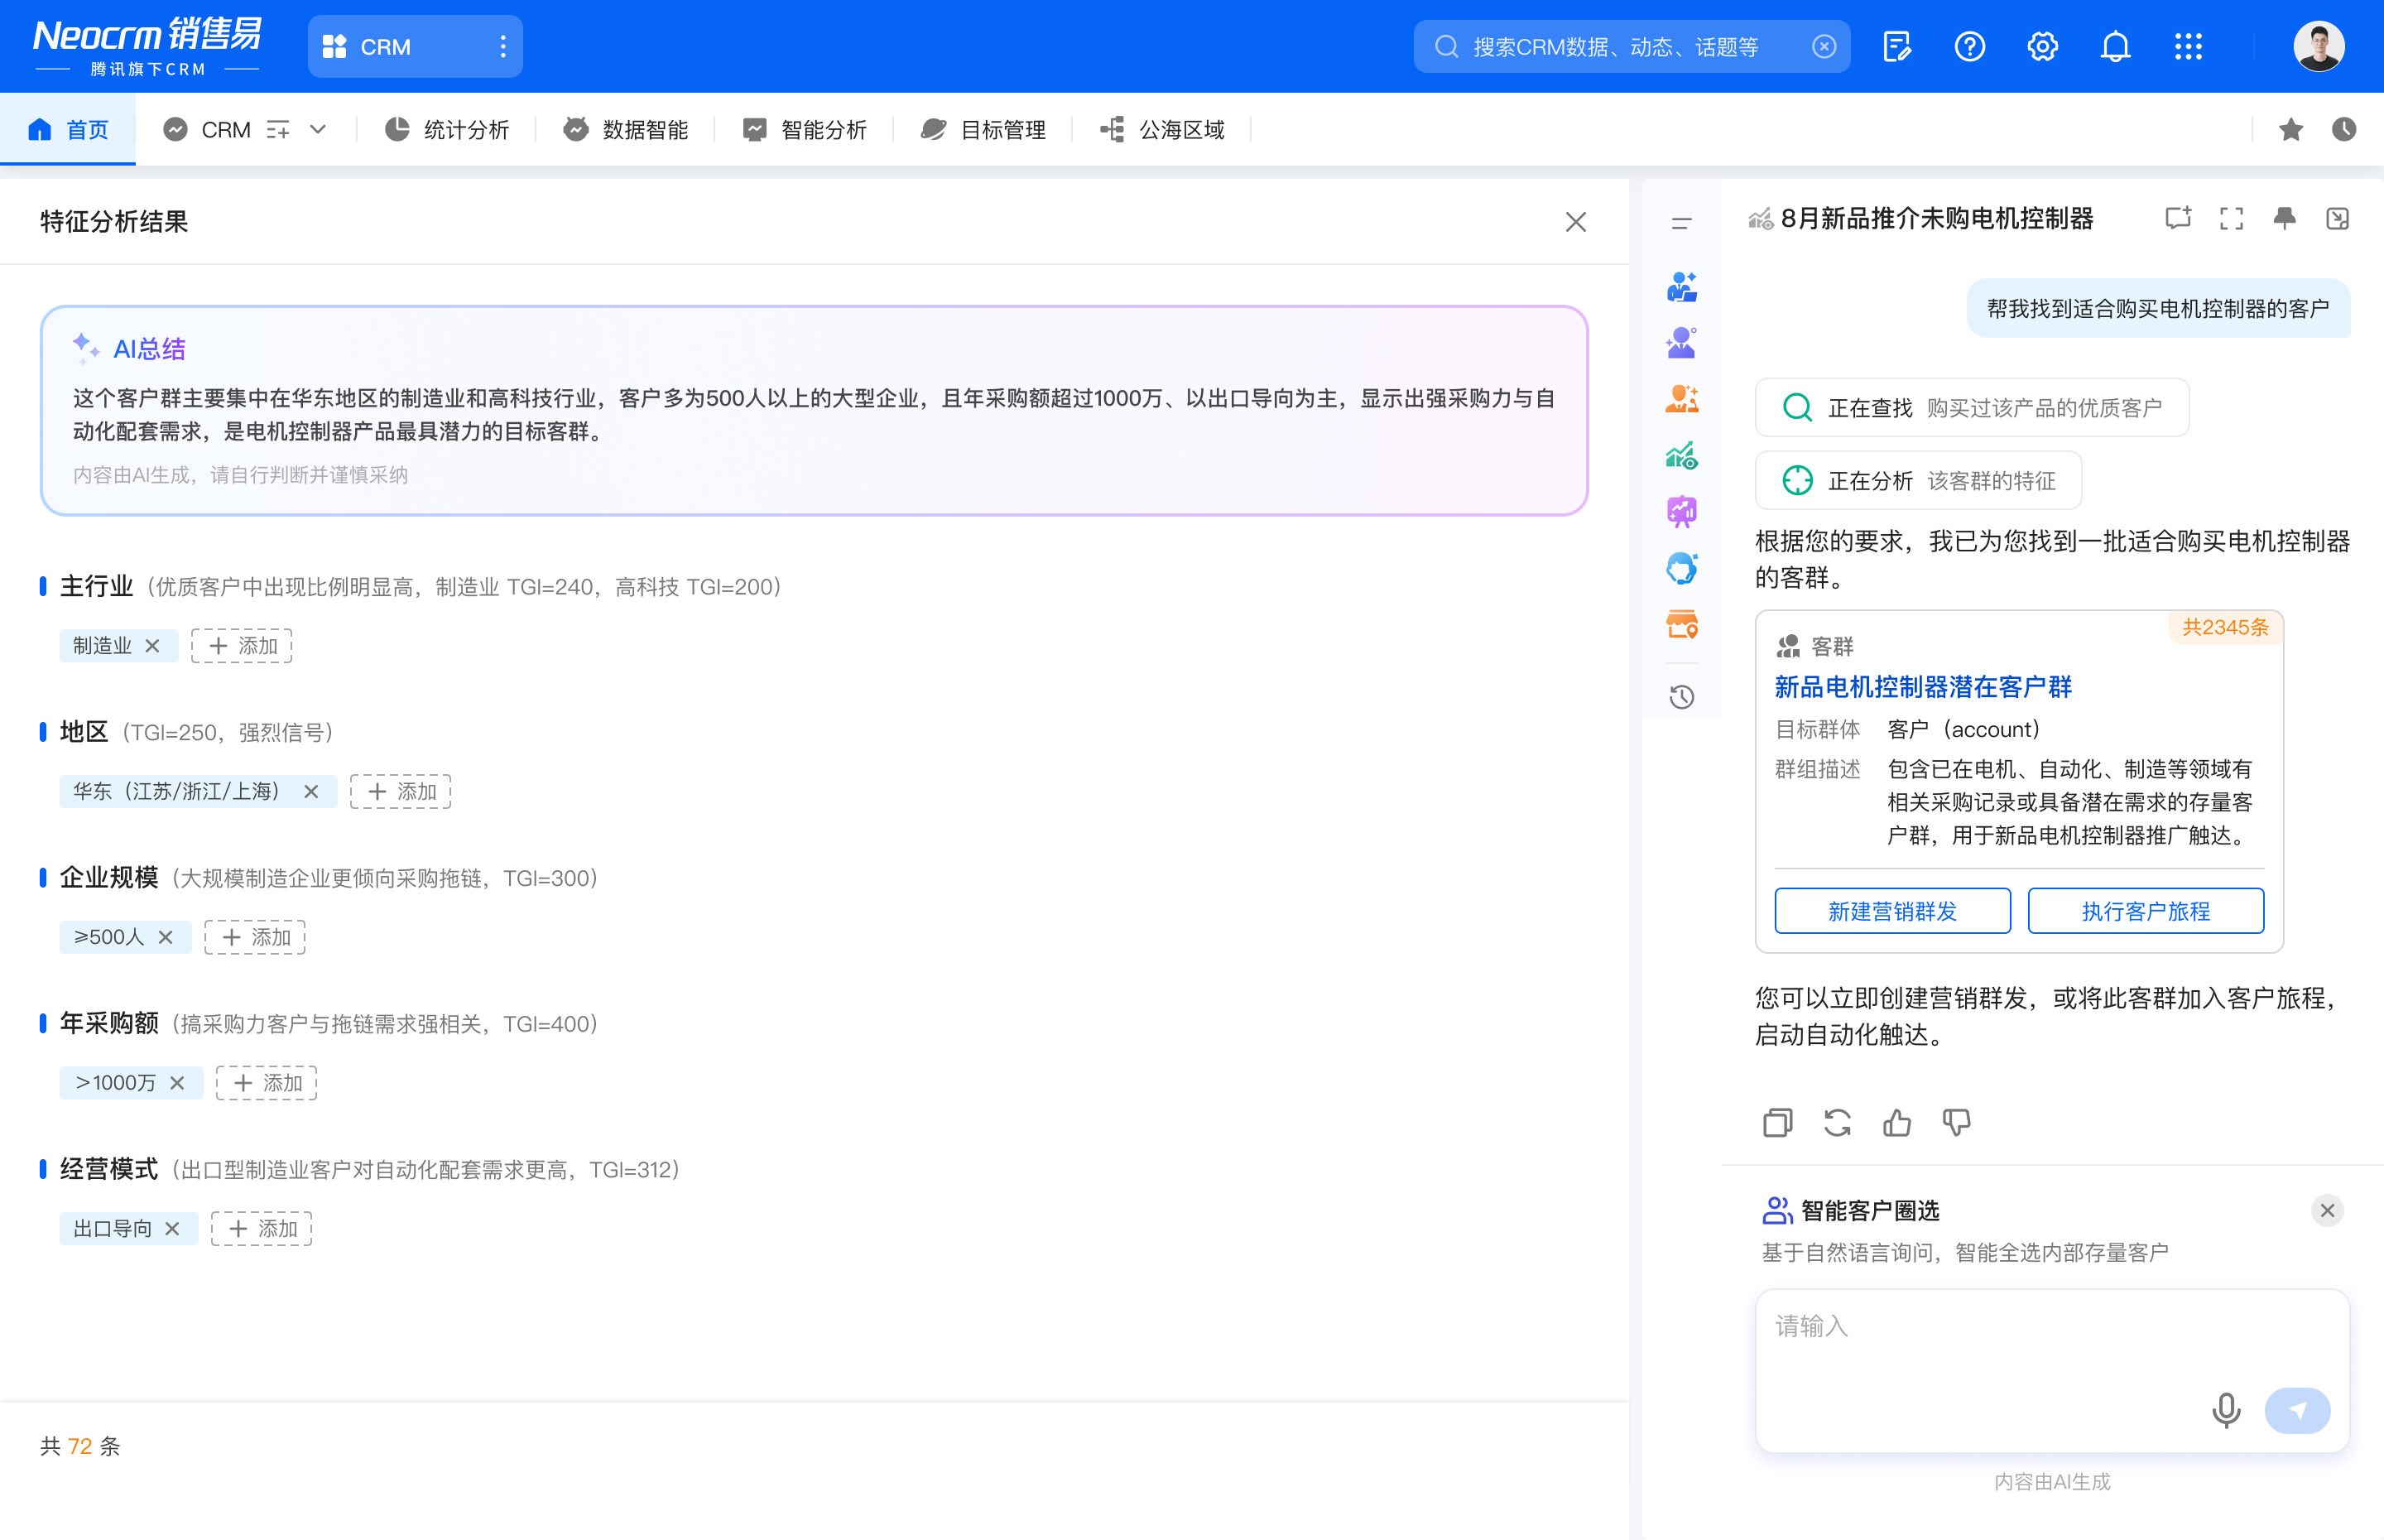
Task: Open the chat history clock icon in sidebar
Action: pyautogui.click(x=1681, y=697)
